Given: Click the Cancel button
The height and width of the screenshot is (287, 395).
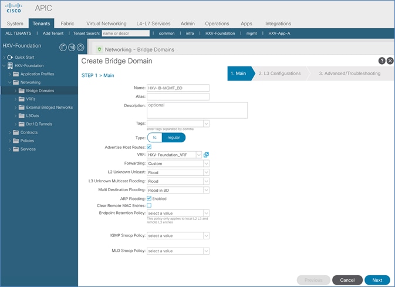Looking at the screenshot, I should coord(347,280).
